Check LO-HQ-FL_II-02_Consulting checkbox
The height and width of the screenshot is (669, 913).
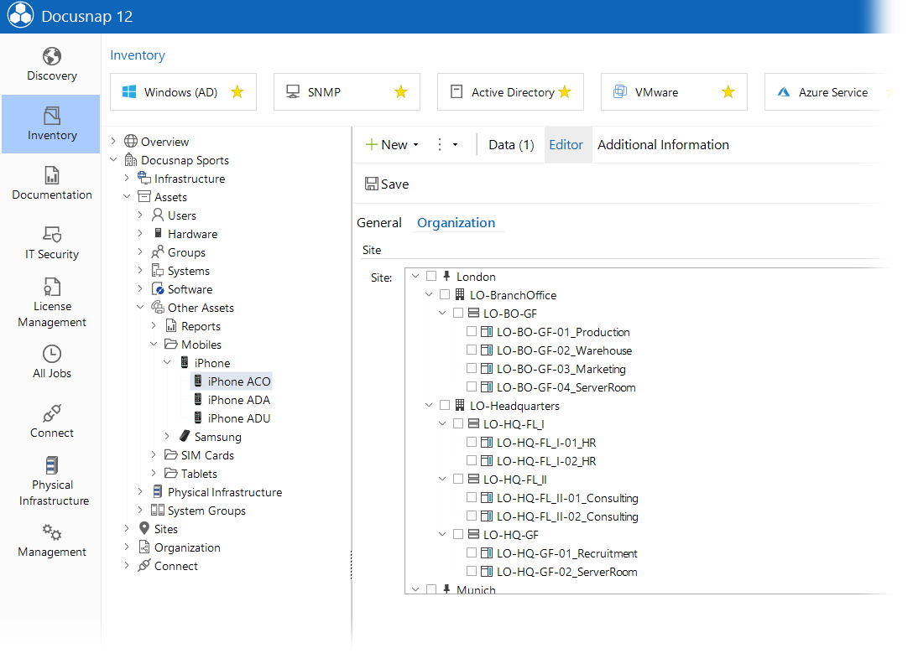click(472, 516)
